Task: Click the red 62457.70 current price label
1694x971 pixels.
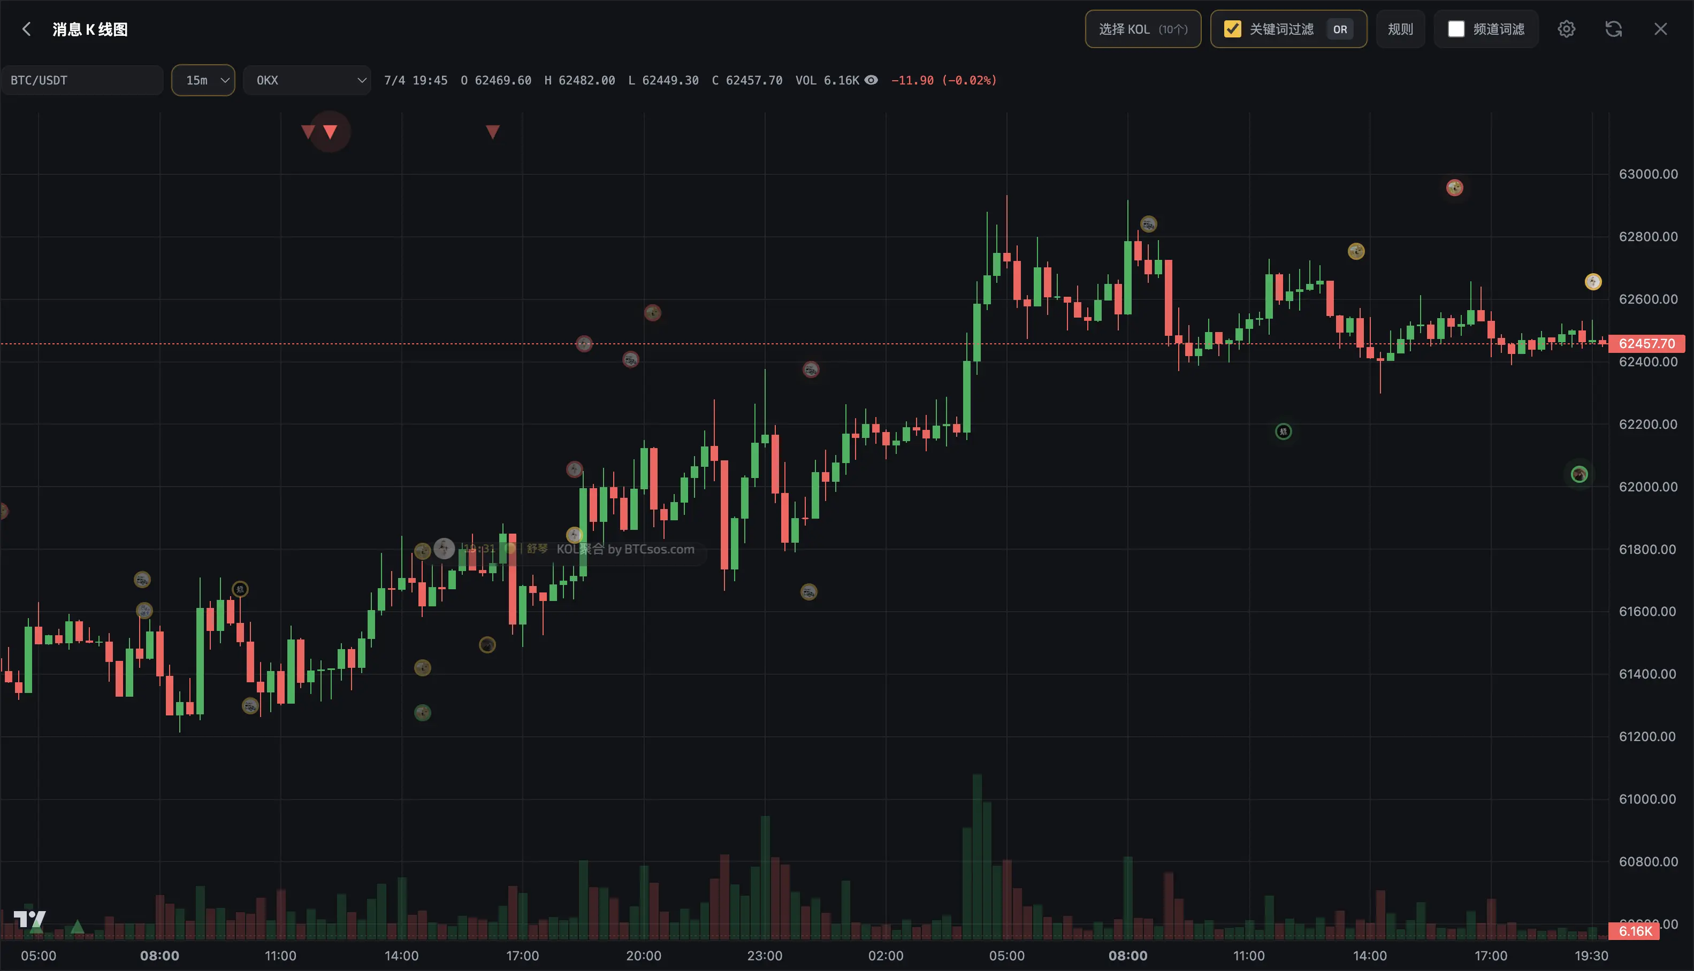Action: (1646, 343)
